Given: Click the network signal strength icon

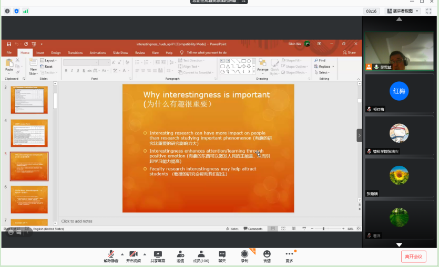Looking at the screenshot, I should click(x=26, y=11).
